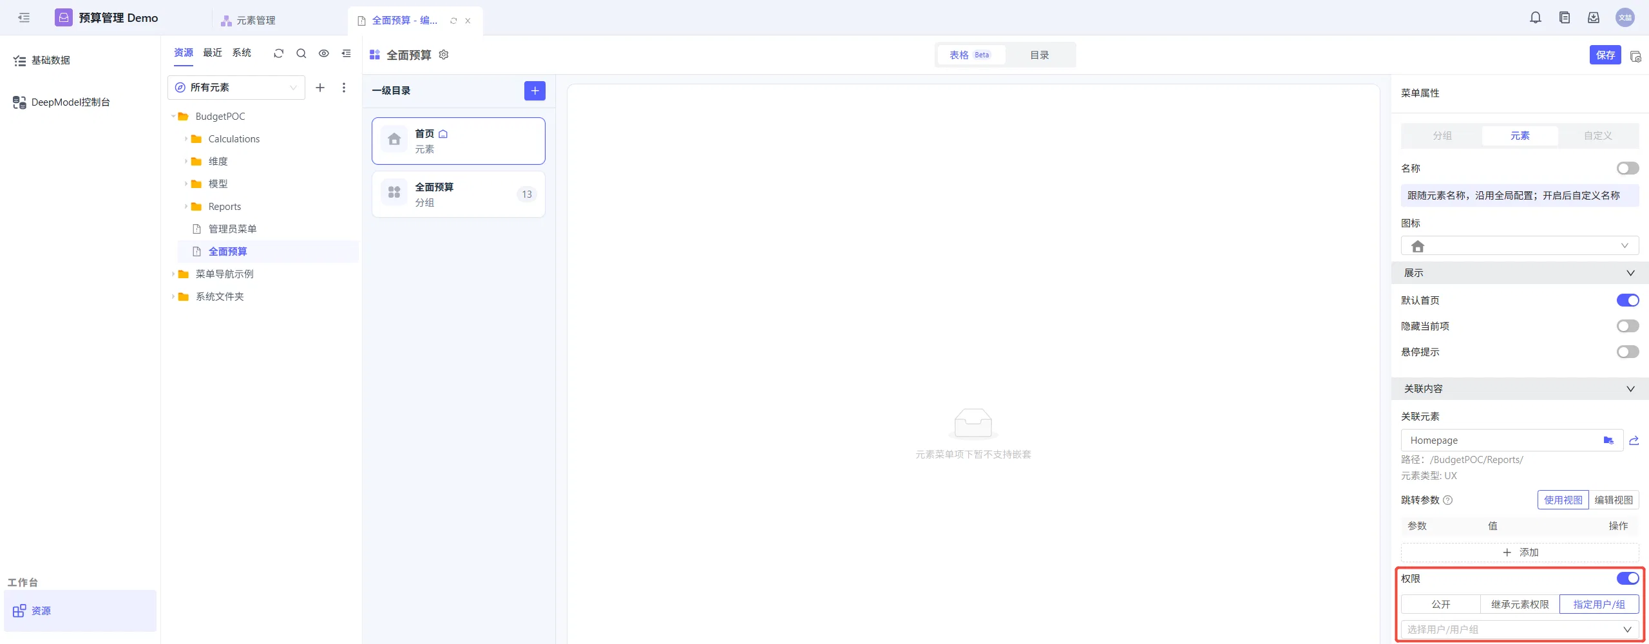
Task: Add a new element with plus icon
Action: tap(320, 88)
